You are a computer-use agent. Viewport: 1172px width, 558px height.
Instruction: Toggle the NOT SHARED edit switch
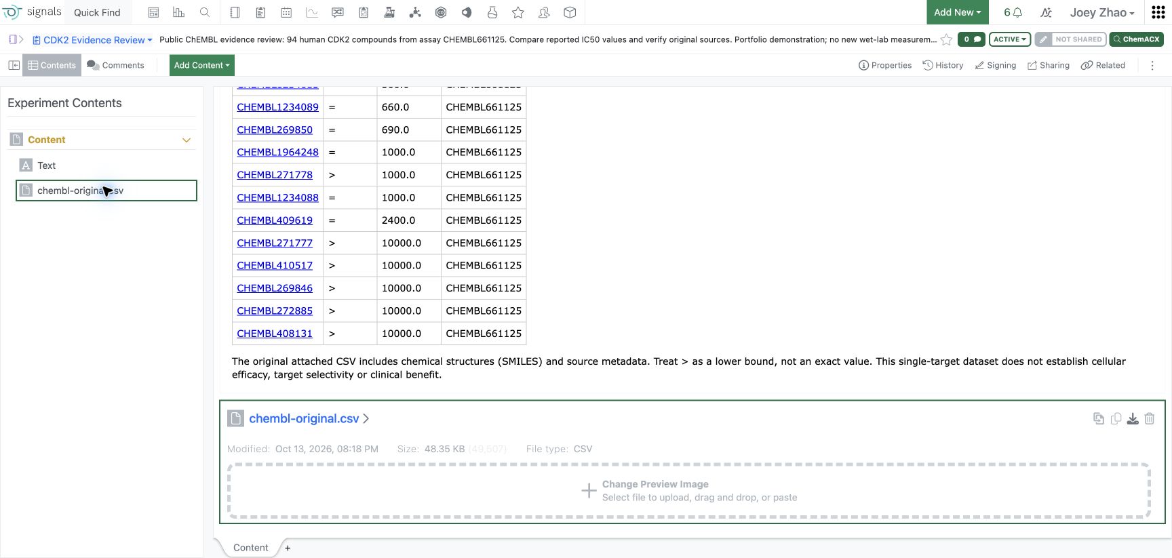[x=1070, y=39]
